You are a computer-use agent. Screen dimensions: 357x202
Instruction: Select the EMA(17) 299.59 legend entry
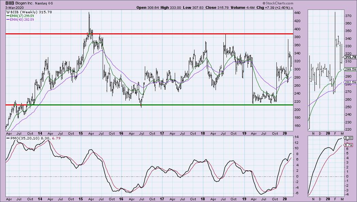tap(22, 16)
